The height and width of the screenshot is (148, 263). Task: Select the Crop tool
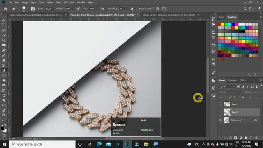click(4, 40)
